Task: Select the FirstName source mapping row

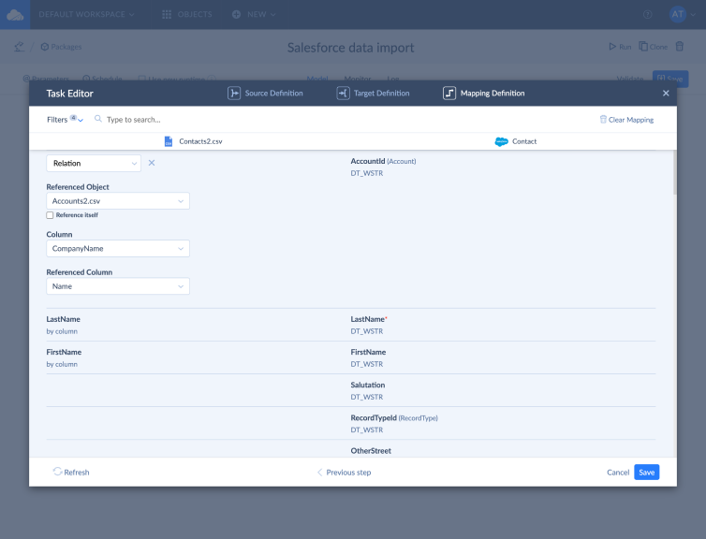Action: (x=64, y=357)
